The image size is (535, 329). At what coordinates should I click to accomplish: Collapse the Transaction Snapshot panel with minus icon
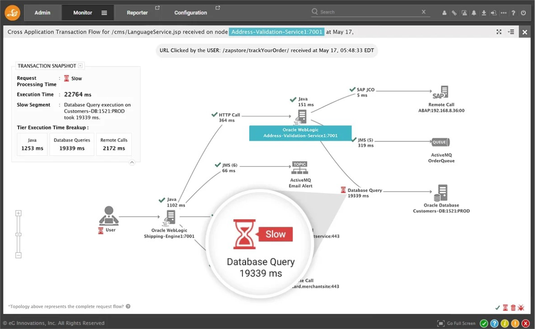(80, 66)
